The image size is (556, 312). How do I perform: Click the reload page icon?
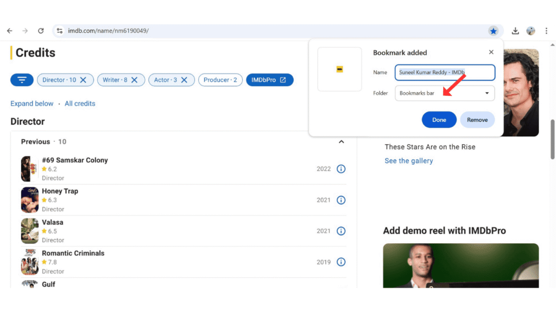click(x=41, y=31)
